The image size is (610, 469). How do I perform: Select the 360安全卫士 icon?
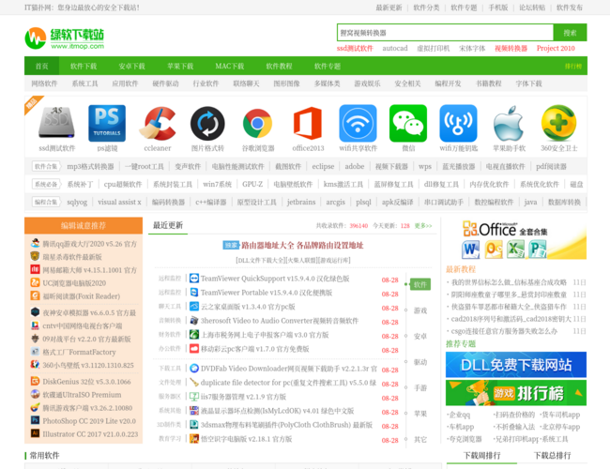coord(558,123)
